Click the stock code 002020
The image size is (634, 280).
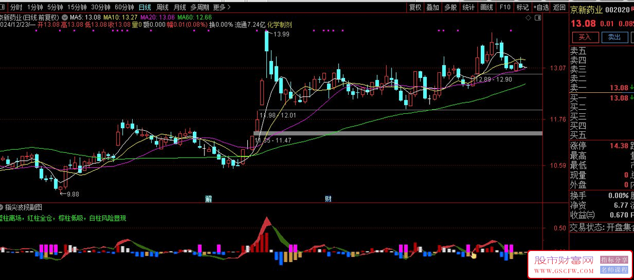618,10
